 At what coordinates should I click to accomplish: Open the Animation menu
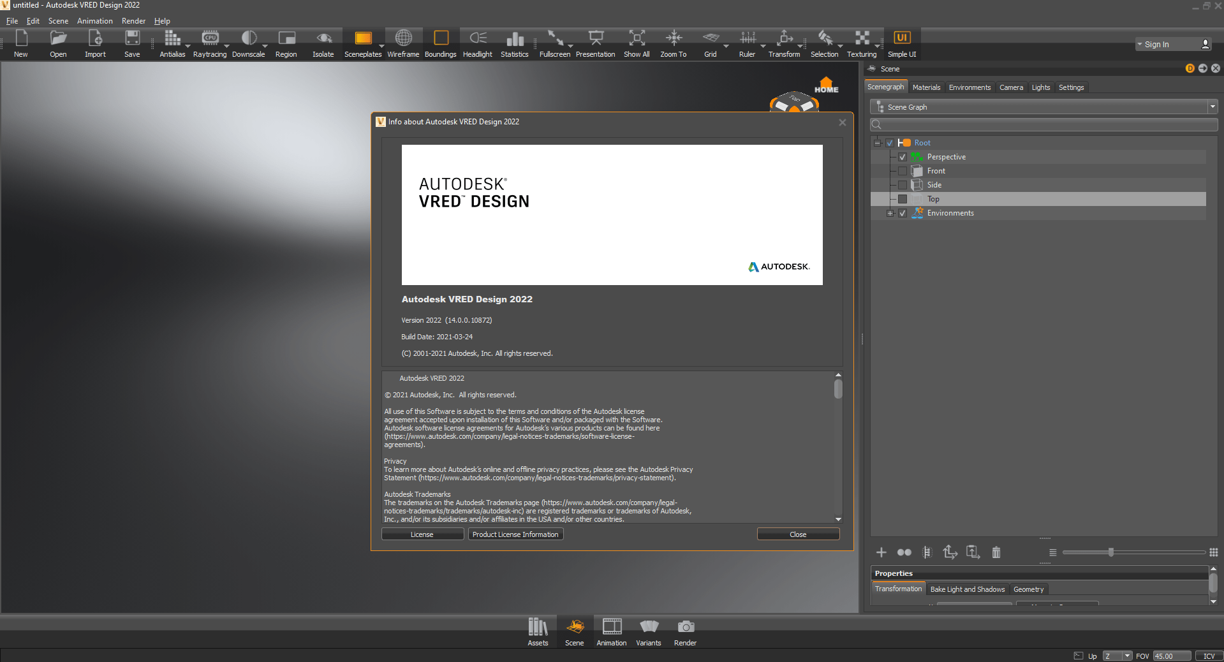click(x=94, y=21)
